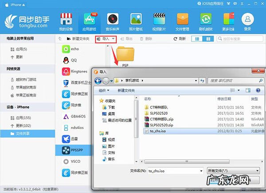
Task: Select GBA4iOS app in list
Action: 74,117
